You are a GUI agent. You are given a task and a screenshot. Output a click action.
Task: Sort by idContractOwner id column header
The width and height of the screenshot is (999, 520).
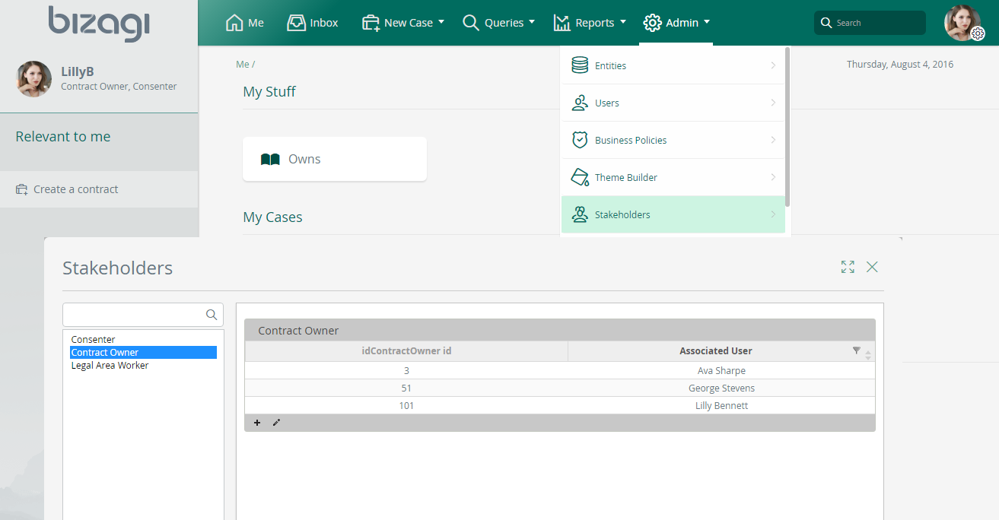tap(406, 351)
